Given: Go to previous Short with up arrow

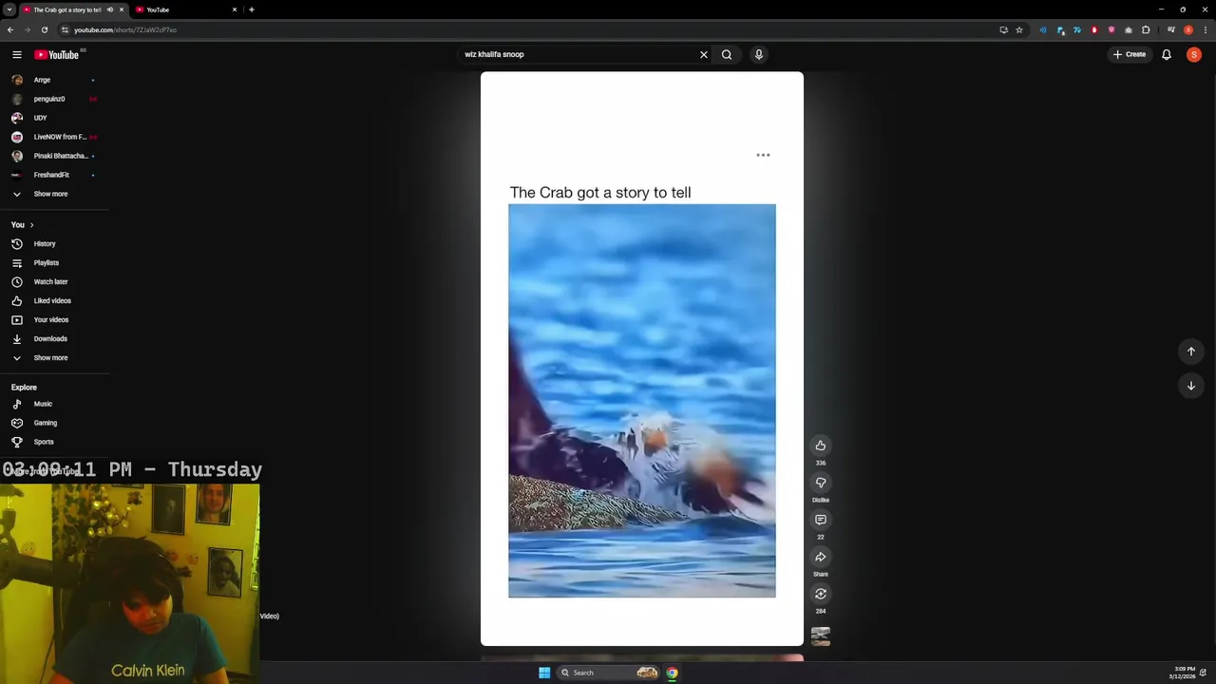Looking at the screenshot, I should (x=1191, y=351).
